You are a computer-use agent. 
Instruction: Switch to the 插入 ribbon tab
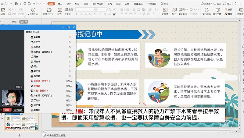(60, 4)
